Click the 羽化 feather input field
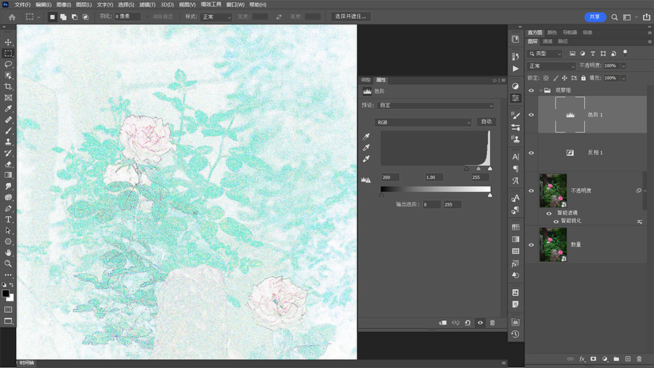 [127, 17]
